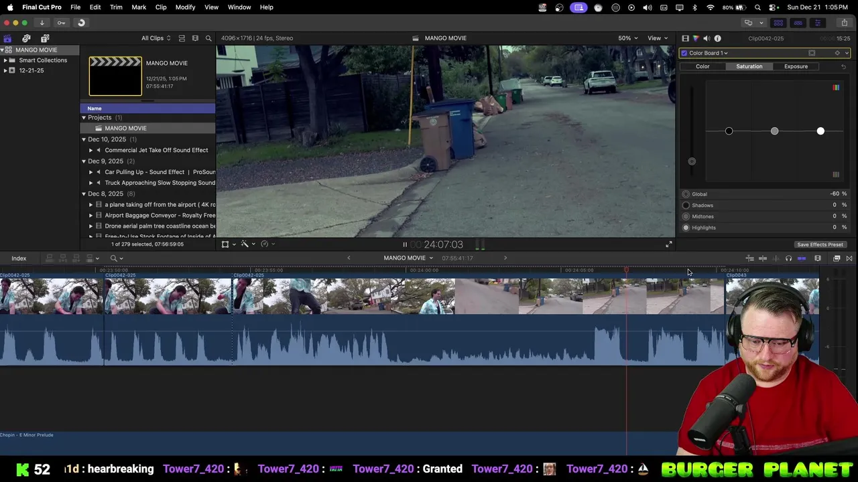This screenshot has height=482, width=858.
Task: Uncheck the Color Board 1 checkbox
Action: [x=684, y=53]
